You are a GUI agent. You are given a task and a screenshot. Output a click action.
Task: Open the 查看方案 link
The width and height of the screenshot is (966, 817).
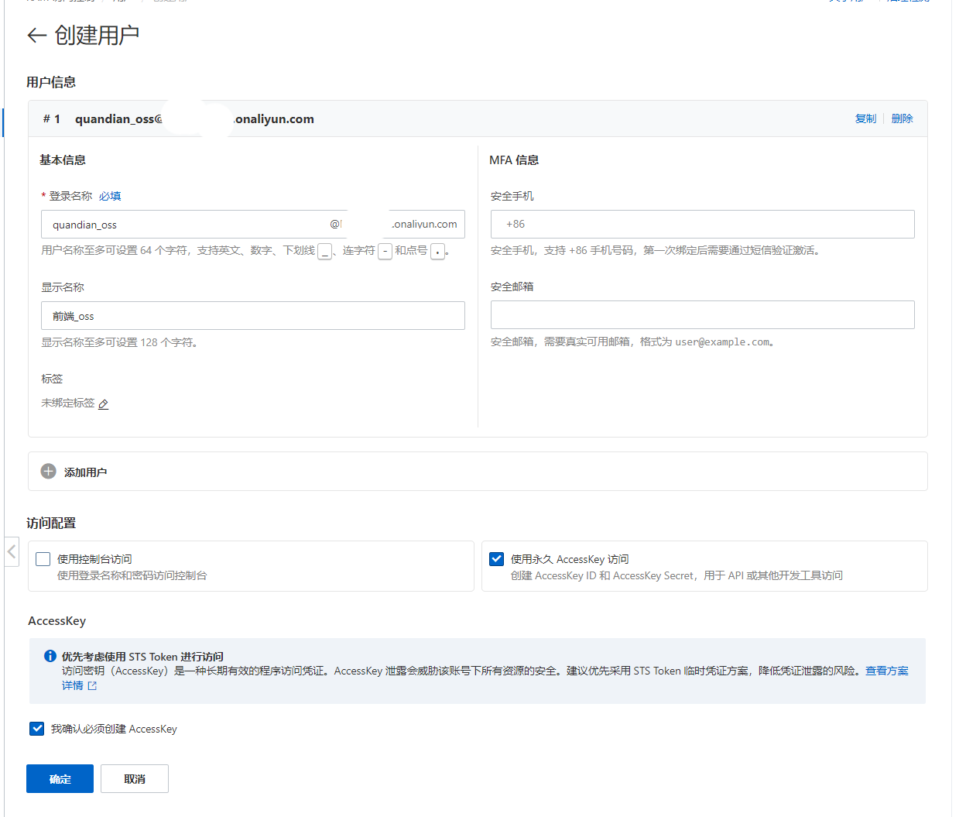[x=887, y=671]
